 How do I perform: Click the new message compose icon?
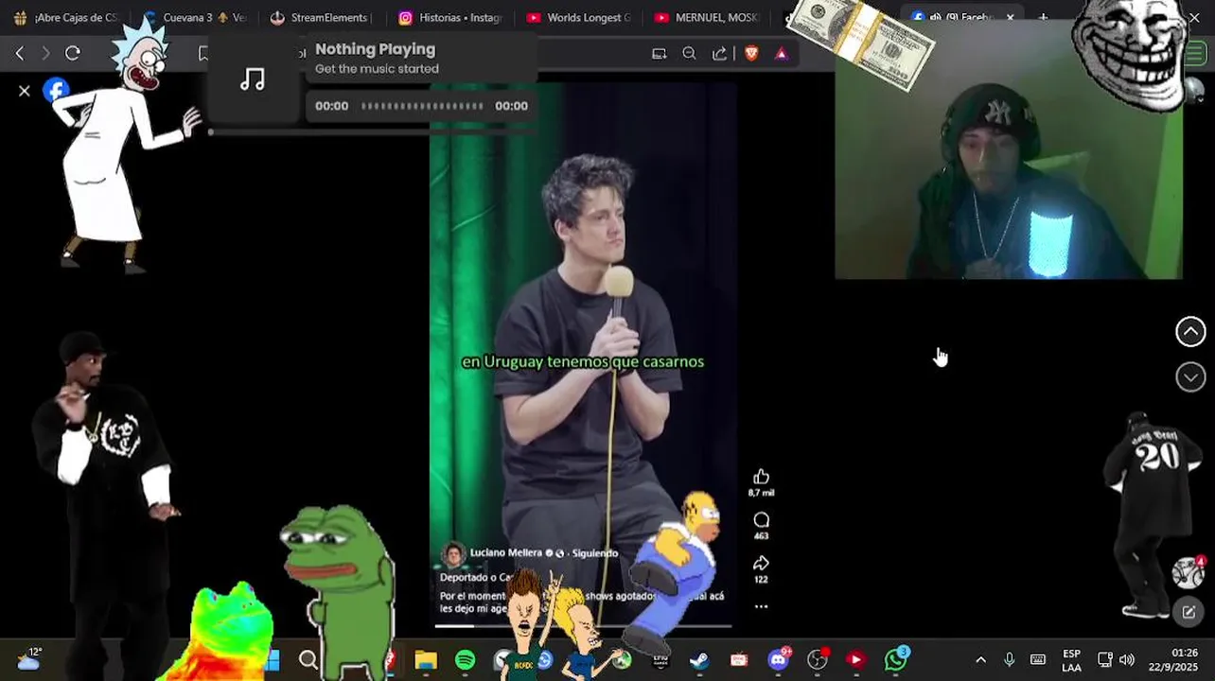point(1189,612)
